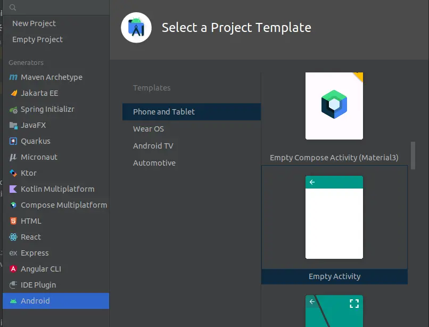Choose the Compose Multiplatform generator

point(56,205)
